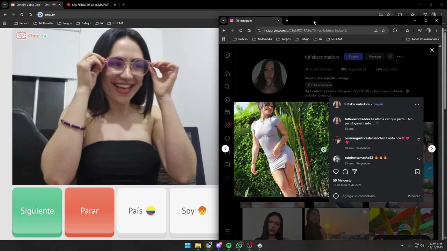This screenshot has height=251, width=447.
Task: Go to home page in Instagram window toolbar
Action: click(249, 30)
